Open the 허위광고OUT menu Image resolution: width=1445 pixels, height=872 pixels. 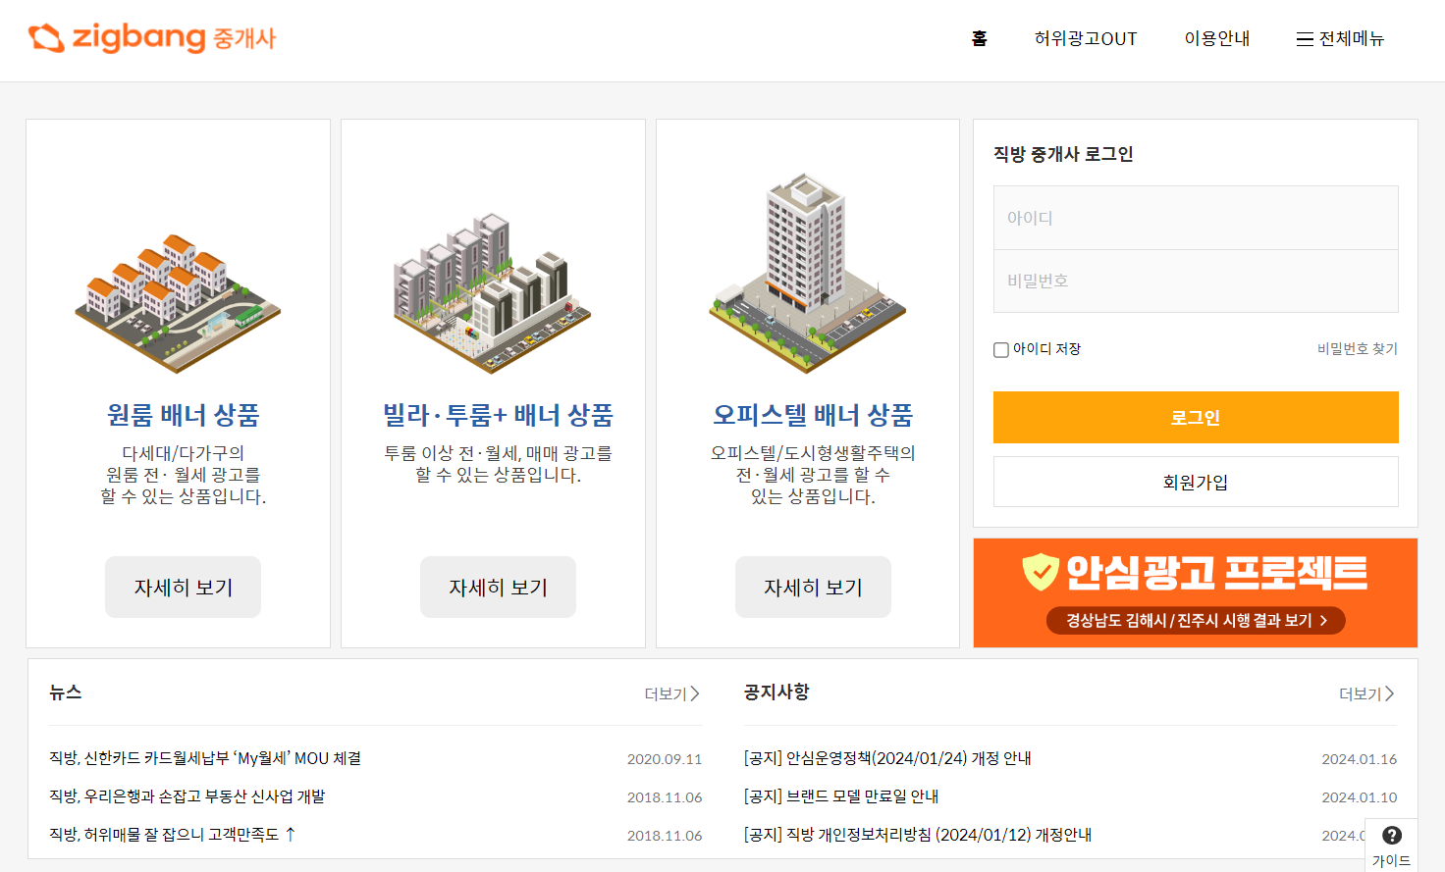point(1086,39)
